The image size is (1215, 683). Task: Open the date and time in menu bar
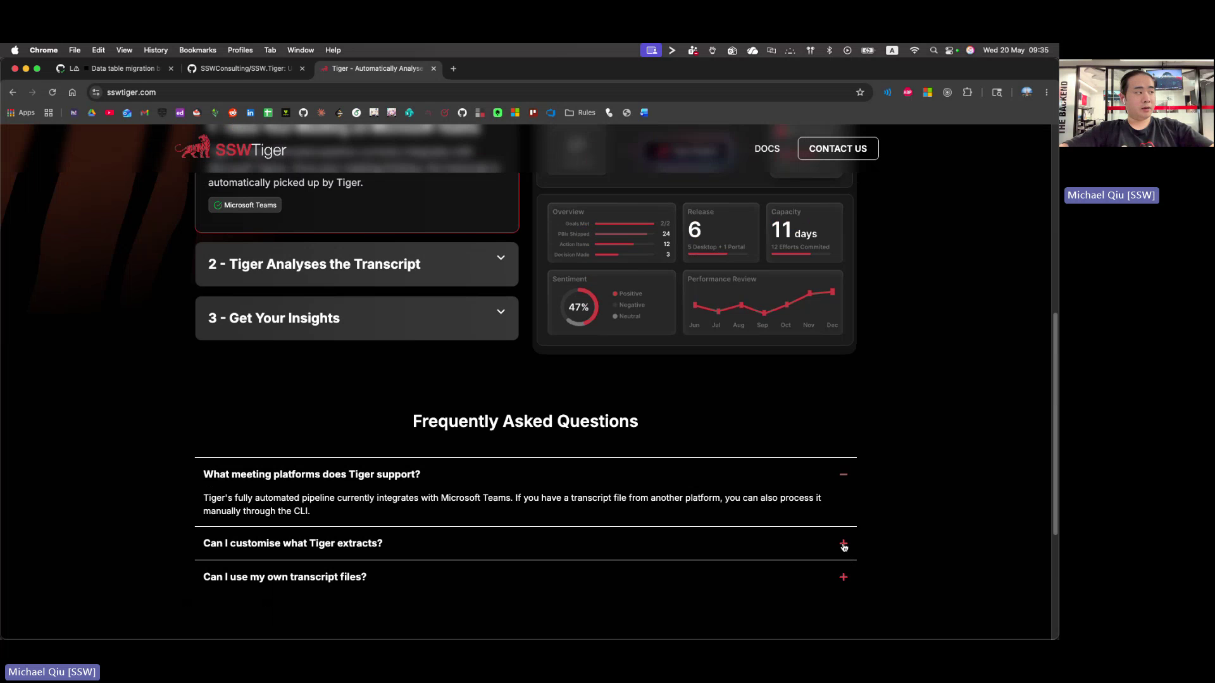tap(1016, 50)
